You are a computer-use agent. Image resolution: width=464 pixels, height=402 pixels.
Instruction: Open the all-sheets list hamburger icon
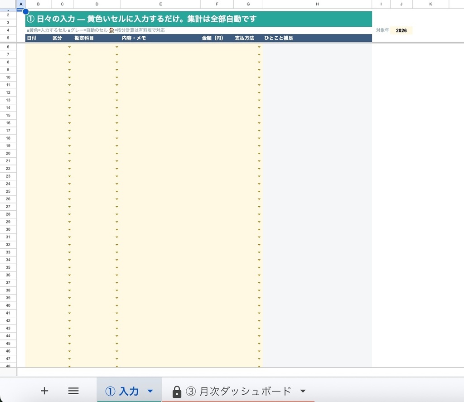[x=73, y=391]
